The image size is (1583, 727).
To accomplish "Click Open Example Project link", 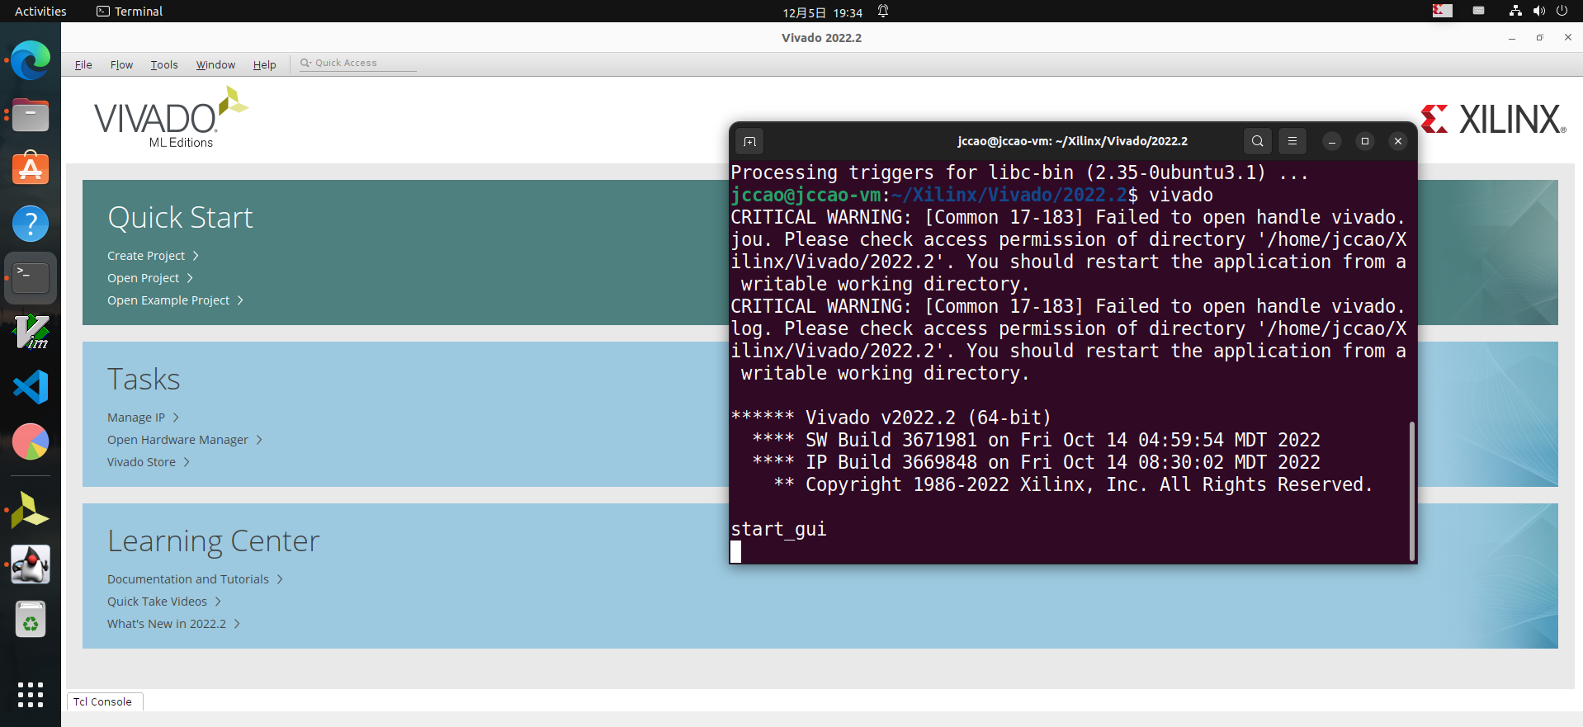I will click(168, 300).
